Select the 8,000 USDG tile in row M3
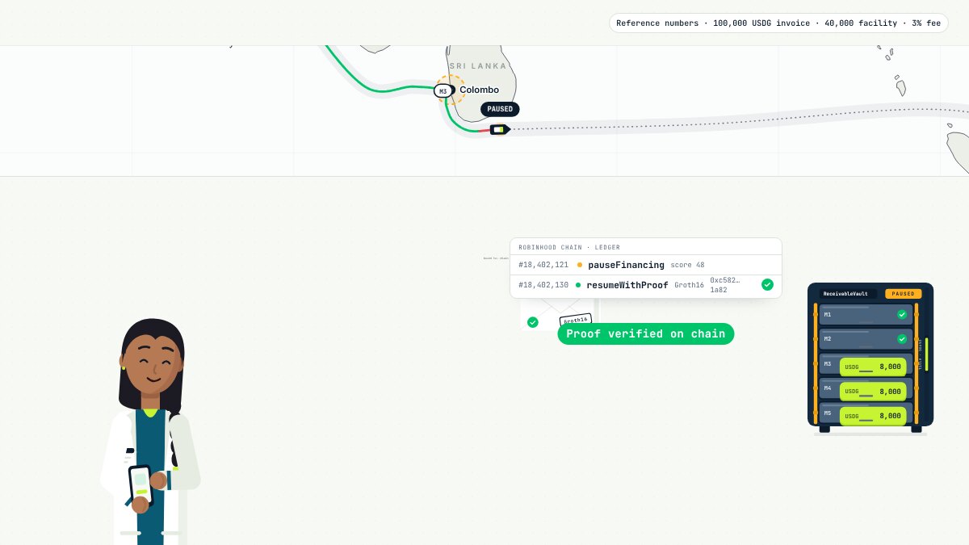 pos(873,367)
